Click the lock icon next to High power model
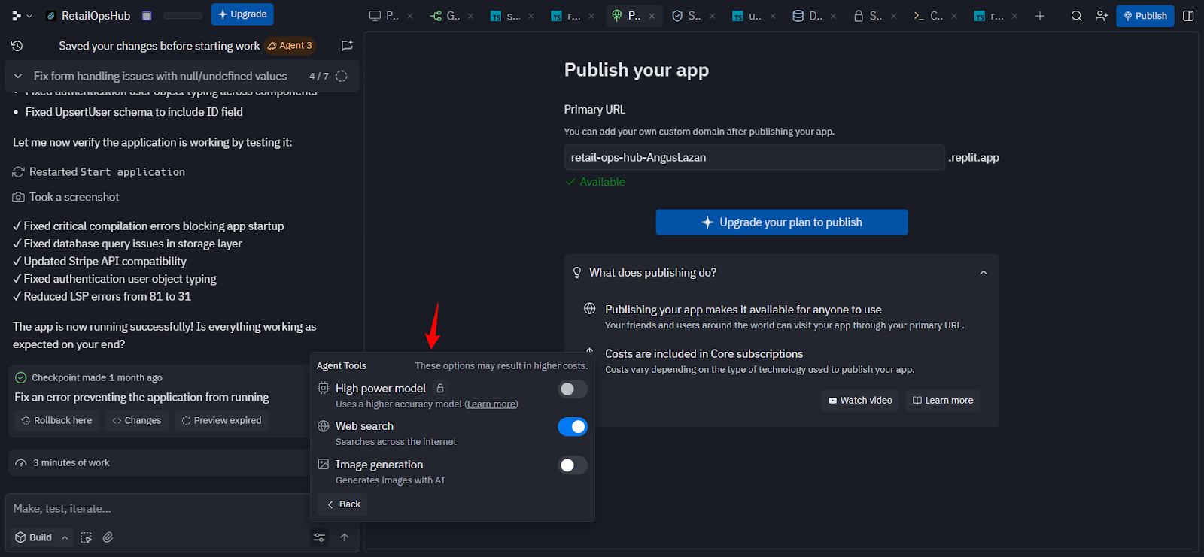The height and width of the screenshot is (557, 1204). point(440,388)
